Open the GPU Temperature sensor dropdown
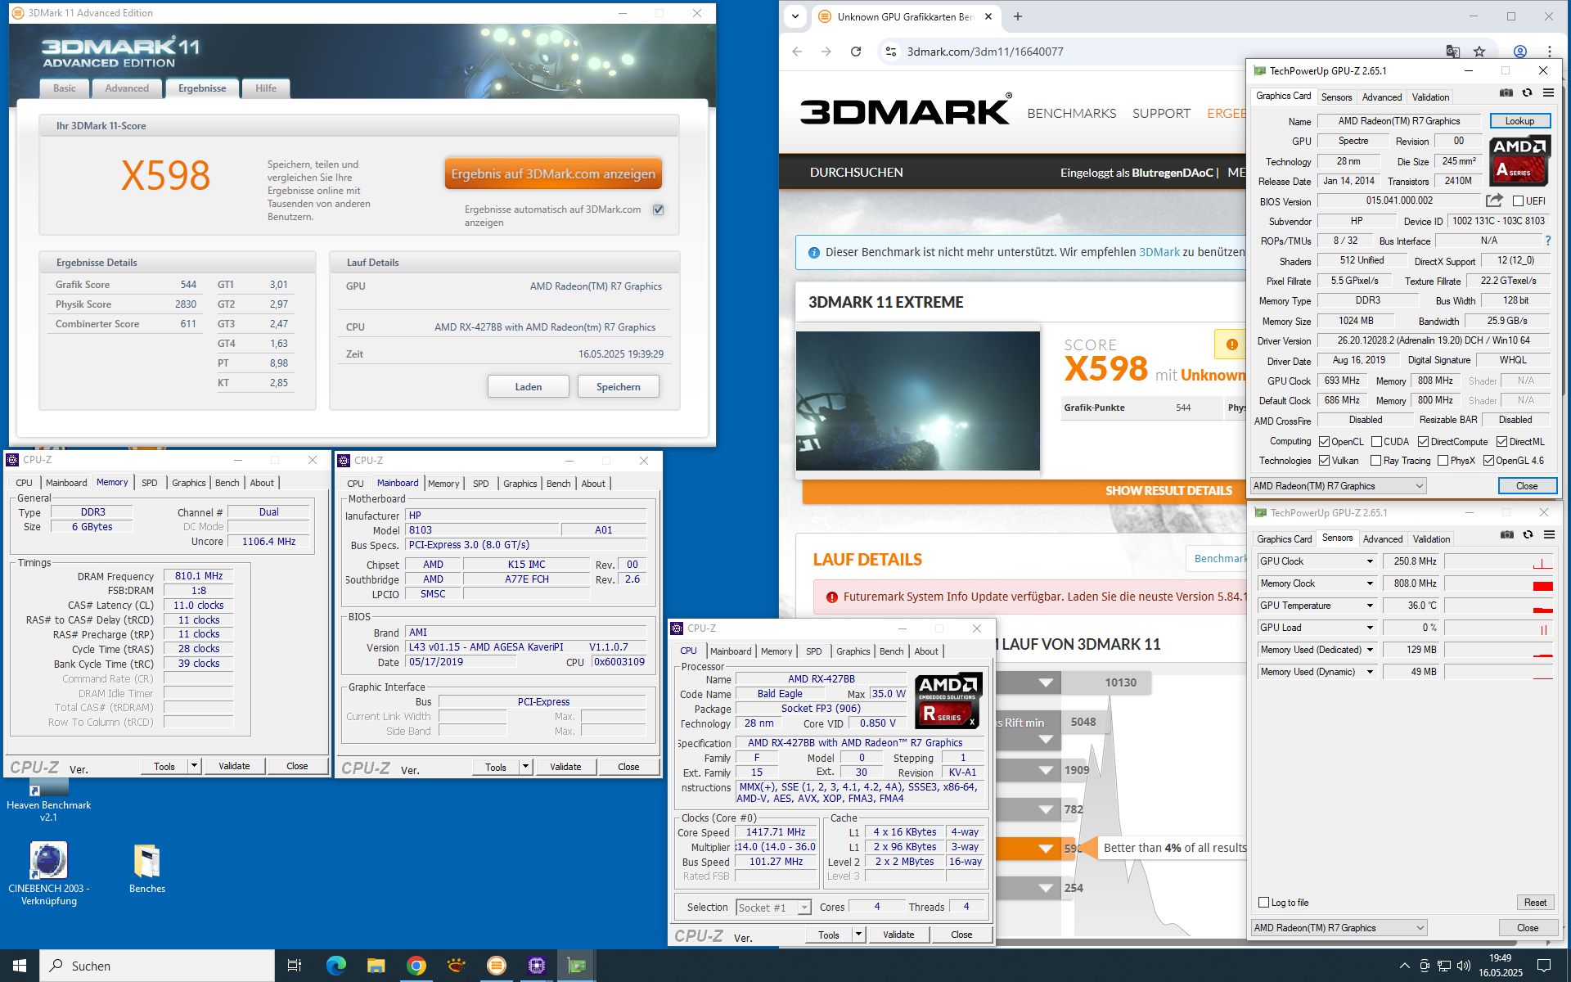 tap(1370, 606)
